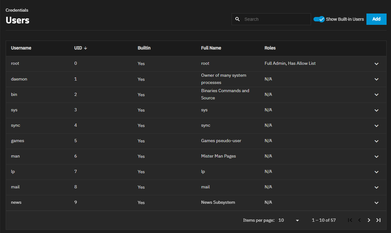Expand the daemon user details
This screenshot has width=391, height=233.
pyautogui.click(x=376, y=79)
